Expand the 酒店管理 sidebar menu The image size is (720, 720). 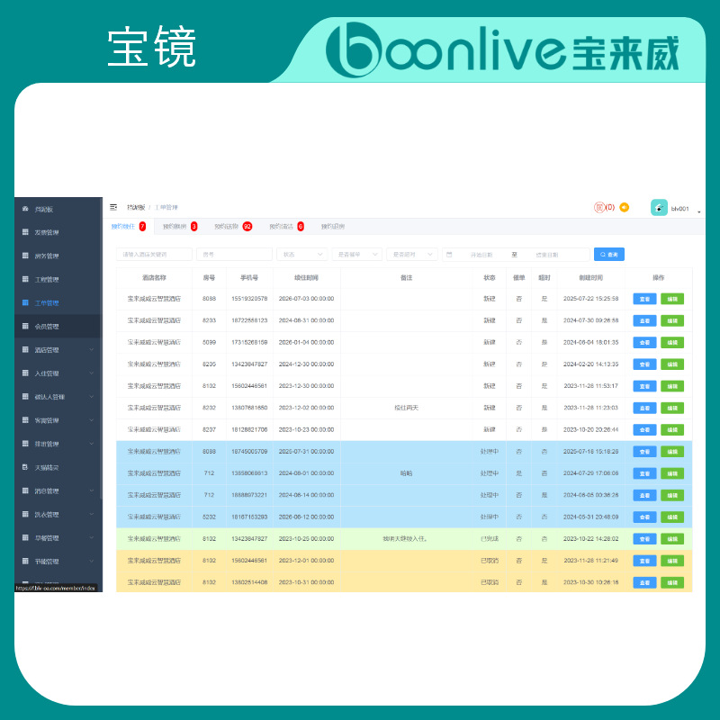click(91, 350)
